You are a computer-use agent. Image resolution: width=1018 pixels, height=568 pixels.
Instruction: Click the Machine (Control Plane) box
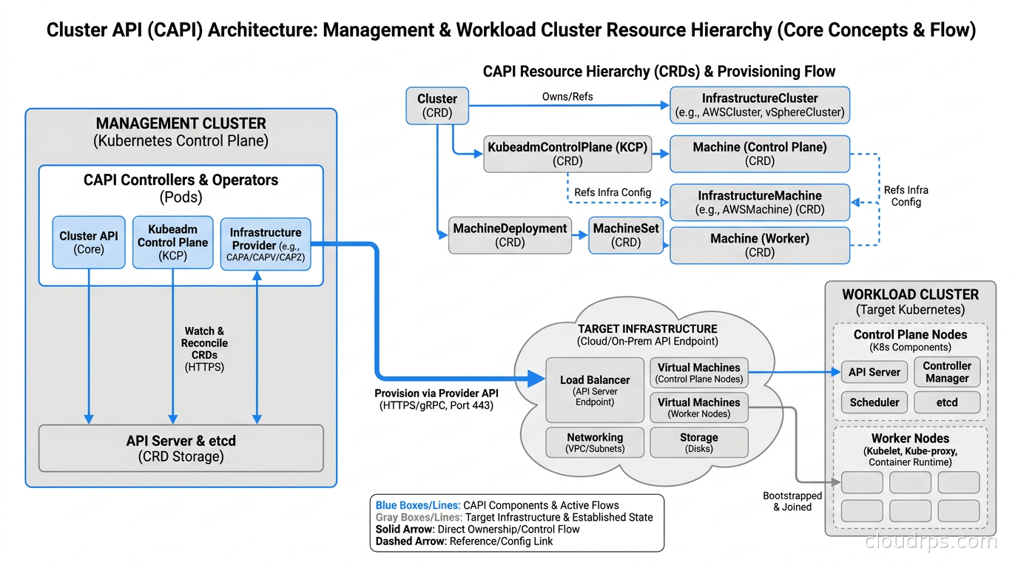click(760, 154)
